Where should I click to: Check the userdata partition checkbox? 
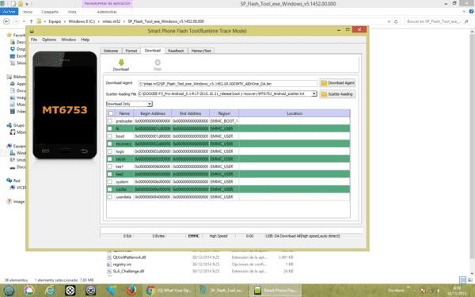tap(110, 196)
